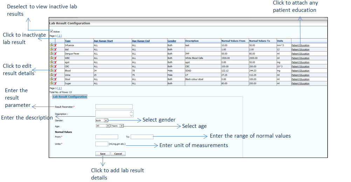Viewport: 351px width, 182px height.
Task: Inactivate the Sugar lab result
Action: coord(55,83)
